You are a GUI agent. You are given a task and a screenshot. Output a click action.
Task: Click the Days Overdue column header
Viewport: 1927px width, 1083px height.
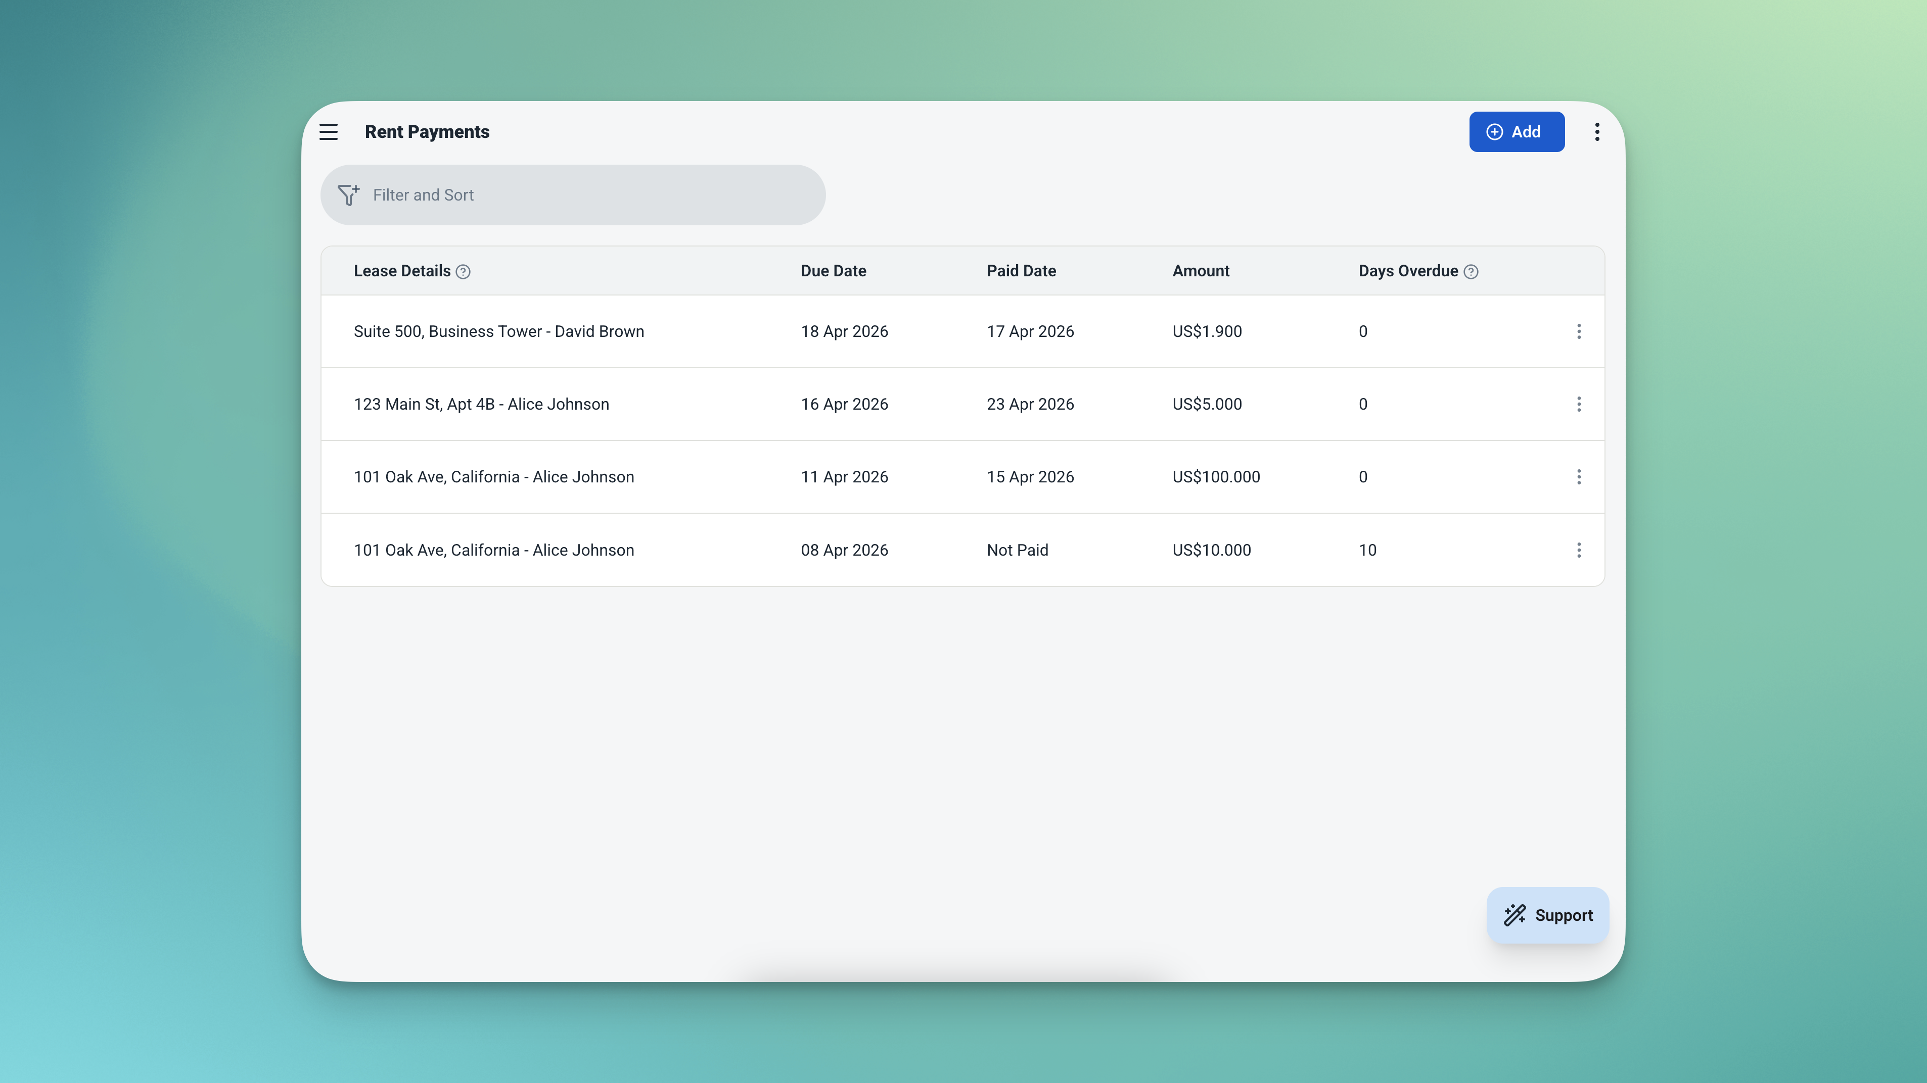[x=1408, y=271]
